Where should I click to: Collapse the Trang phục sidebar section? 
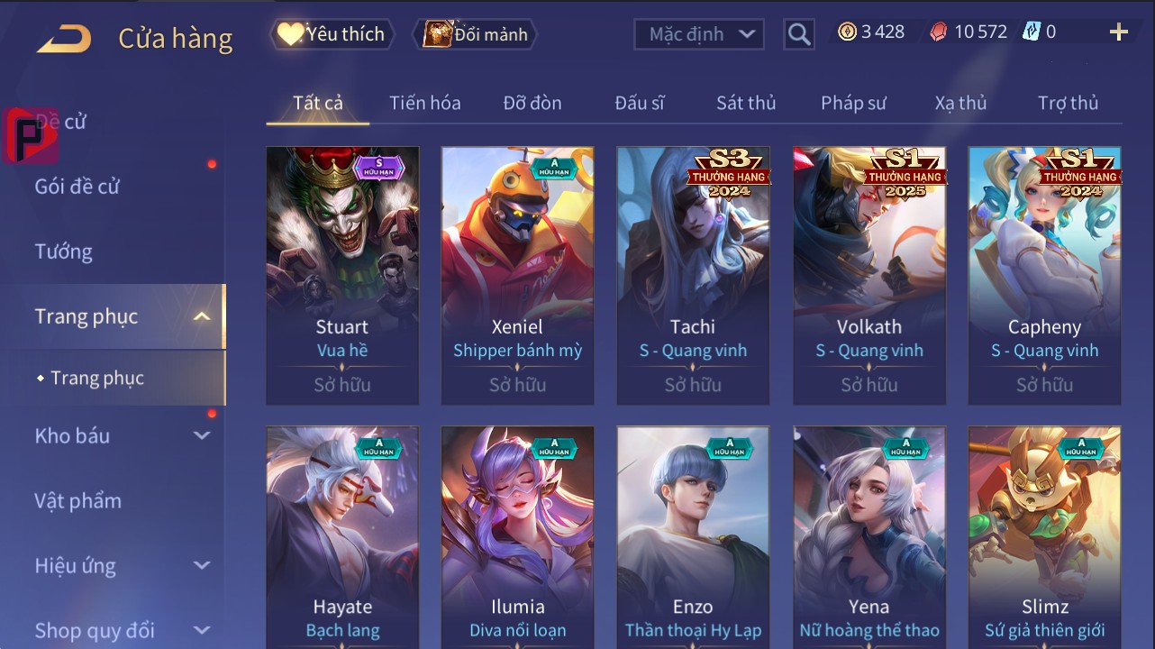pos(202,316)
